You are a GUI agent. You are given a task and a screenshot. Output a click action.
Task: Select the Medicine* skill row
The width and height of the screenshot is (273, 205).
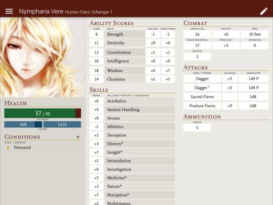(139, 178)
